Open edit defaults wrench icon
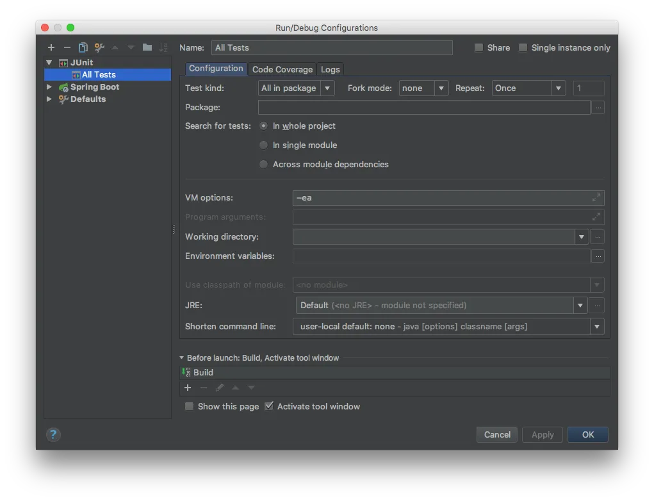This screenshot has width=654, height=501. pyautogui.click(x=99, y=47)
